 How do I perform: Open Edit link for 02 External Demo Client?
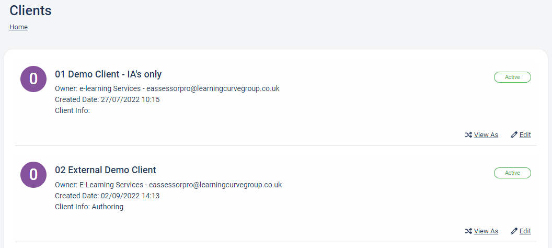click(525, 231)
